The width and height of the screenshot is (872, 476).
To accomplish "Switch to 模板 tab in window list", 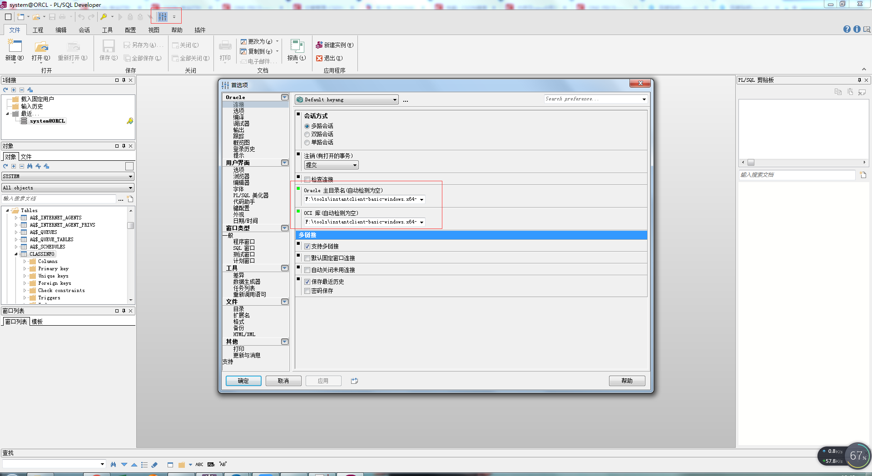I will [x=37, y=322].
